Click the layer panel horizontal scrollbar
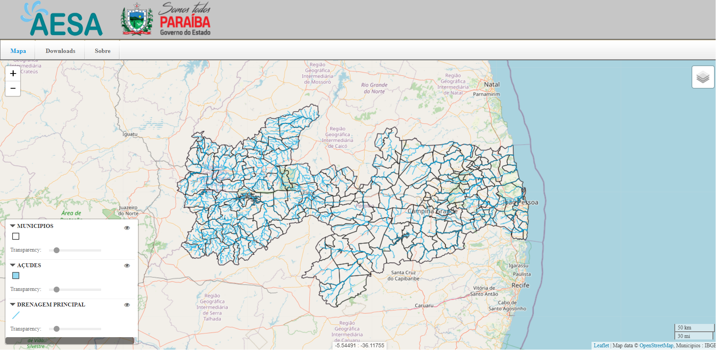 coord(70,341)
